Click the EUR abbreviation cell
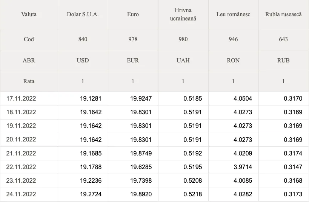The width and height of the screenshot is (309, 202). pos(133,61)
